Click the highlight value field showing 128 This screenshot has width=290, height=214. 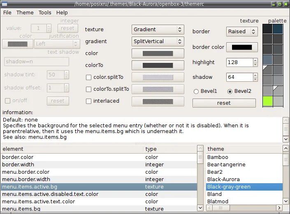(x=239, y=62)
